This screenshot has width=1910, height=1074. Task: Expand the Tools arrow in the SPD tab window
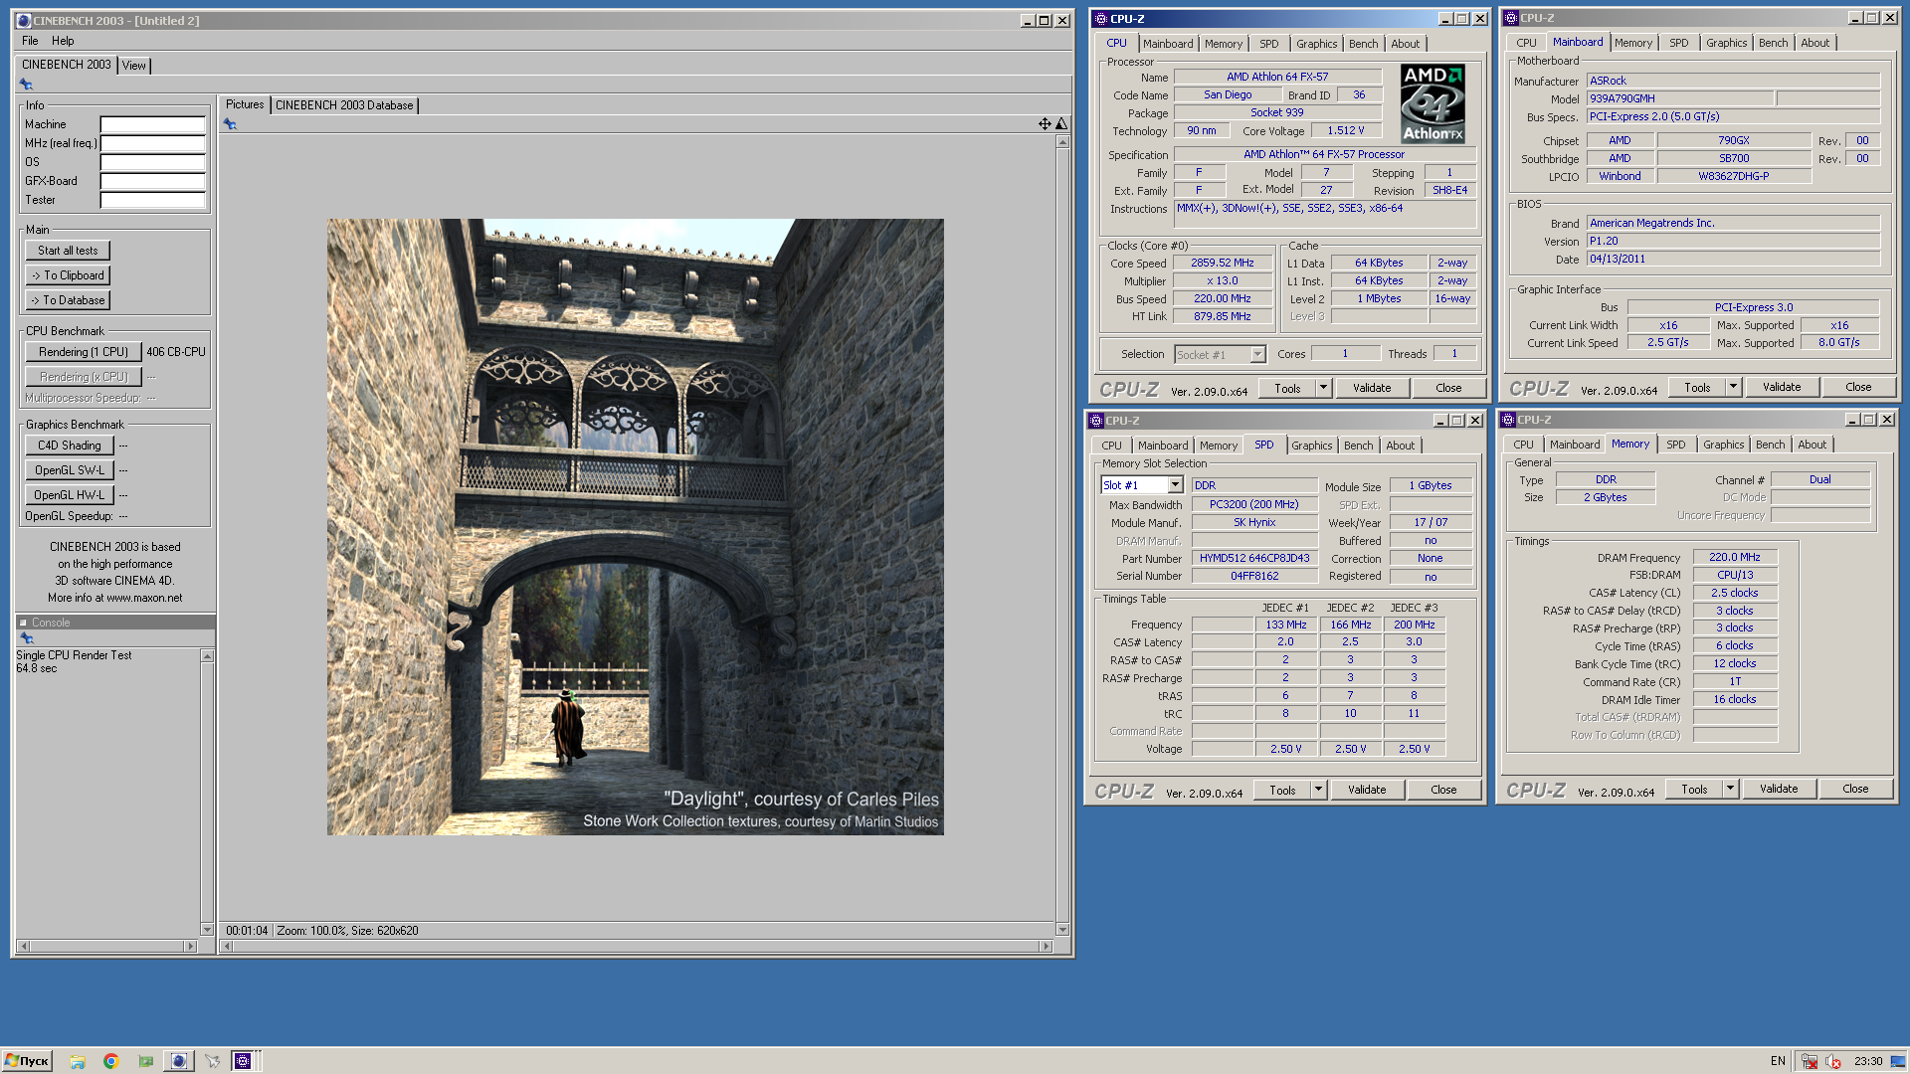[1318, 790]
